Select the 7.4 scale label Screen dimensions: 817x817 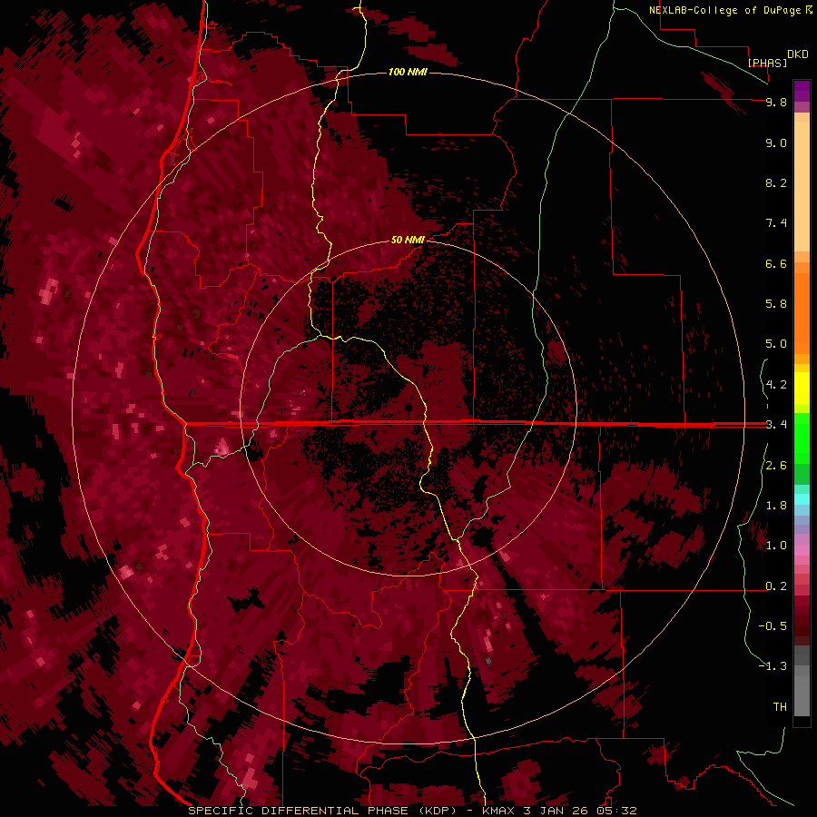[x=776, y=223]
